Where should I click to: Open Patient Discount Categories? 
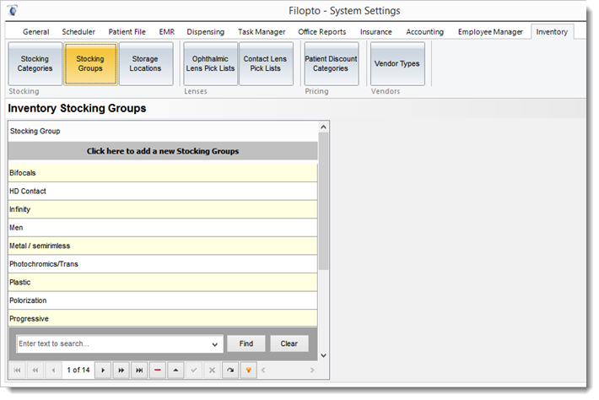(x=331, y=64)
